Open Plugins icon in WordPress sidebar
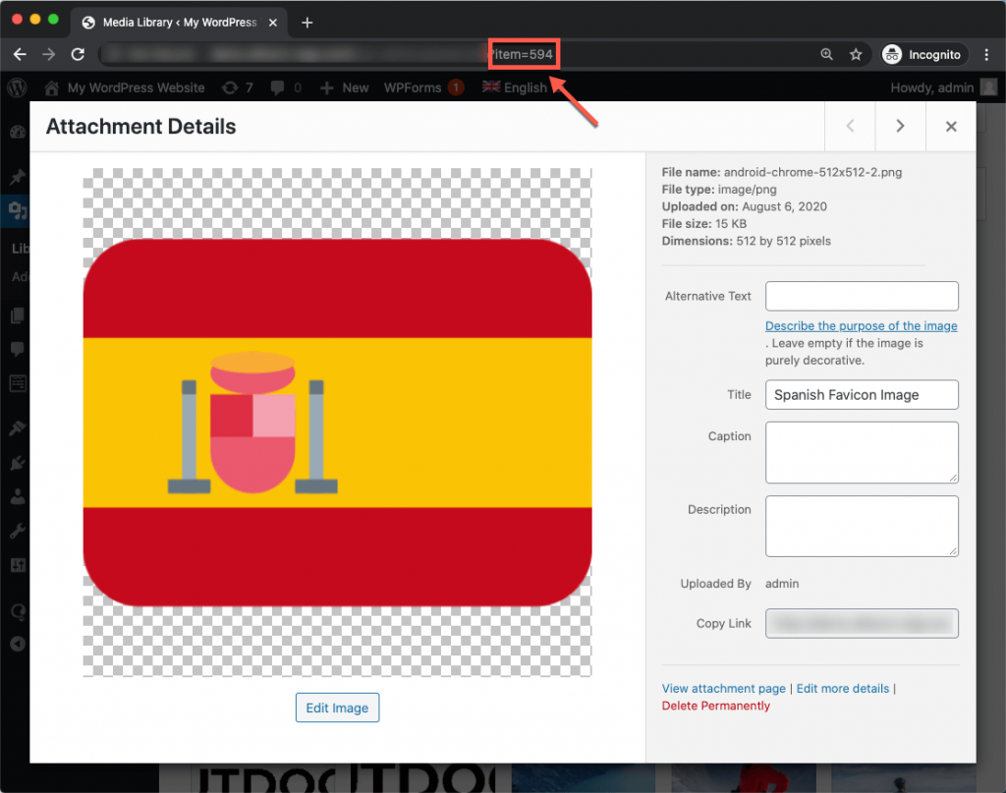This screenshot has width=1006, height=793. click(18, 463)
